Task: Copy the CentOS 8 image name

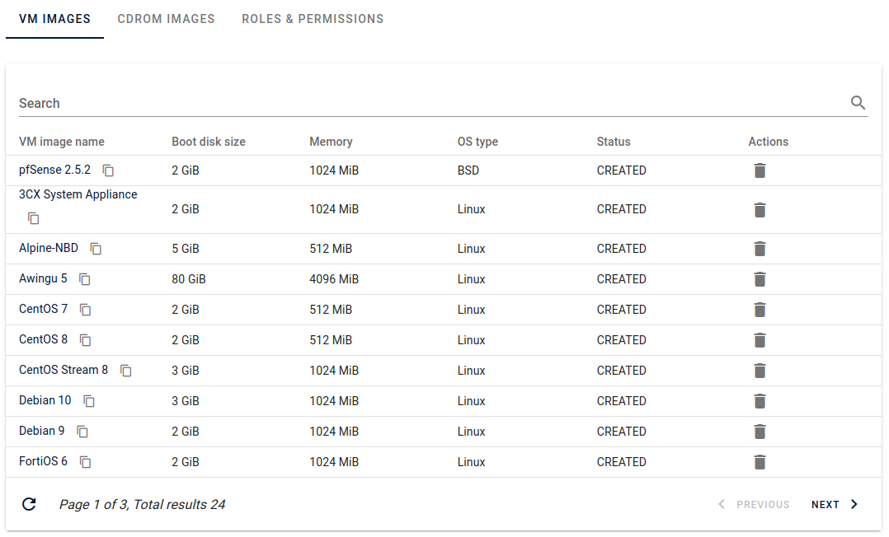Action: pos(85,339)
